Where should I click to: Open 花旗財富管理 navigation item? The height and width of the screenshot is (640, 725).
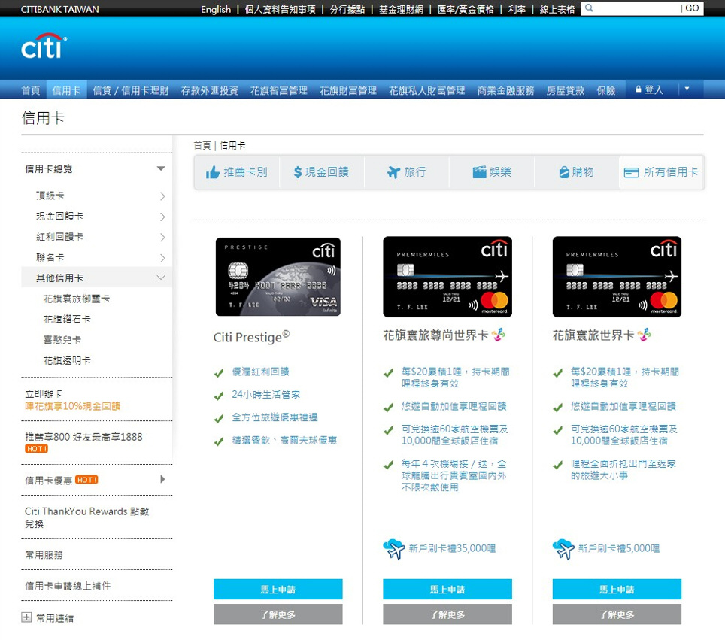coord(348,90)
